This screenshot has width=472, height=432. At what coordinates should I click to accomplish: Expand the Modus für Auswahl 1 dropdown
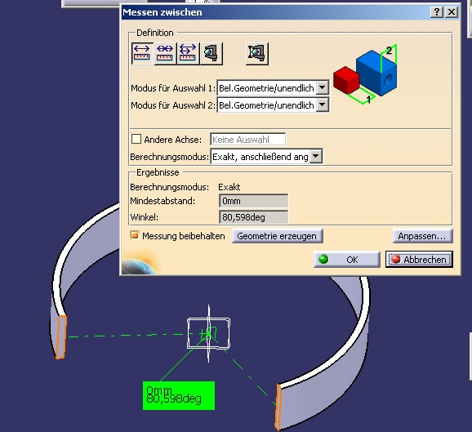click(x=322, y=88)
